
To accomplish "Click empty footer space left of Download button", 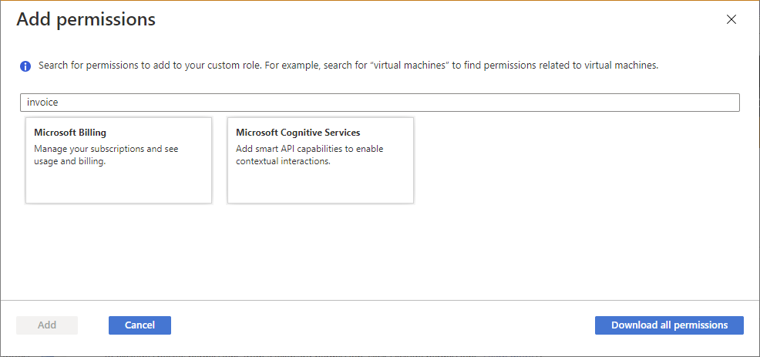I will pyautogui.click(x=385, y=325).
